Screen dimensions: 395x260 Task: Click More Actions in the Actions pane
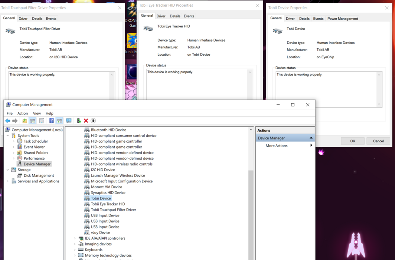point(276,146)
